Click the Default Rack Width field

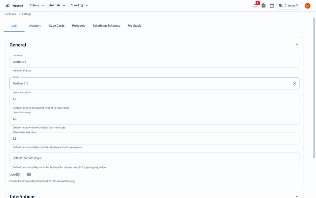[x=154, y=99]
